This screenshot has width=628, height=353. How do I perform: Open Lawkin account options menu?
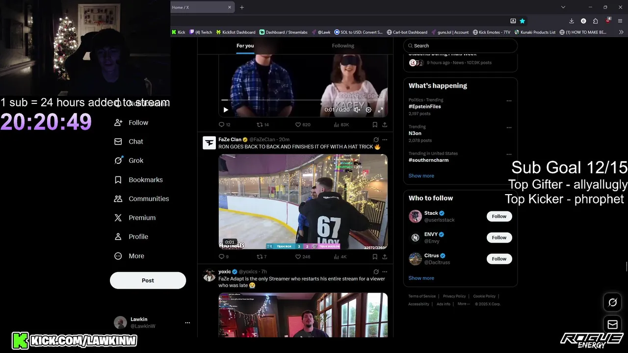(x=187, y=323)
